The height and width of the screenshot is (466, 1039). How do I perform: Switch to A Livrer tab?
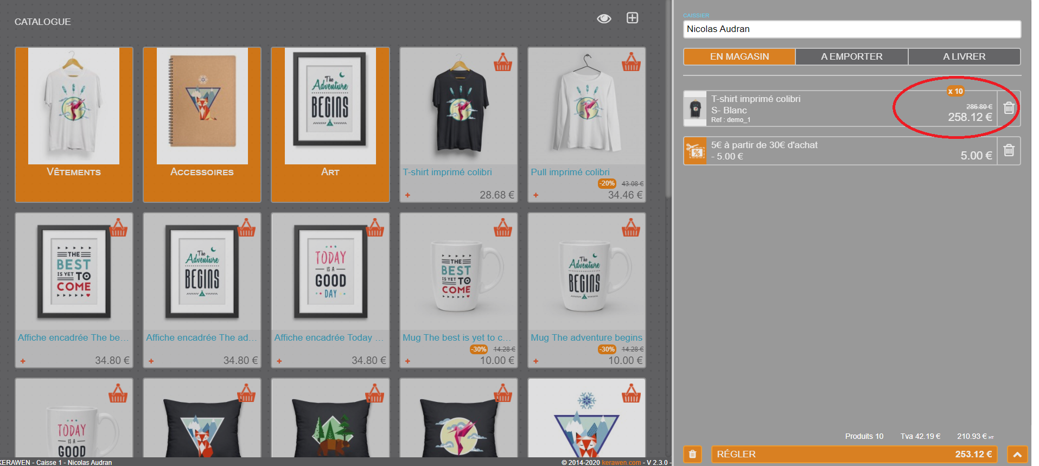coord(964,56)
